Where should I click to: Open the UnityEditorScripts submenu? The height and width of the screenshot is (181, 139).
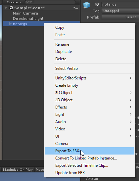click(89, 78)
